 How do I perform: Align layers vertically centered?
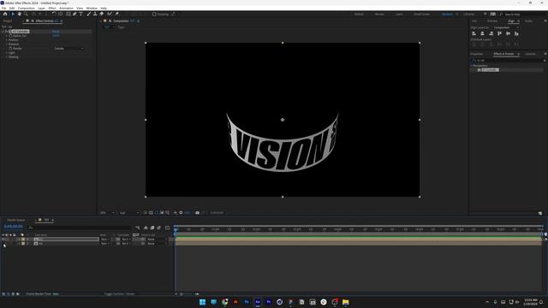pos(508,33)
